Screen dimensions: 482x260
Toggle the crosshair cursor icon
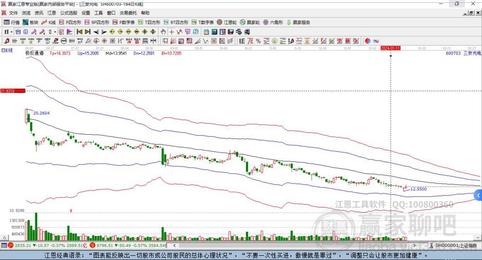pyautogui.click(x=171, y=32)
